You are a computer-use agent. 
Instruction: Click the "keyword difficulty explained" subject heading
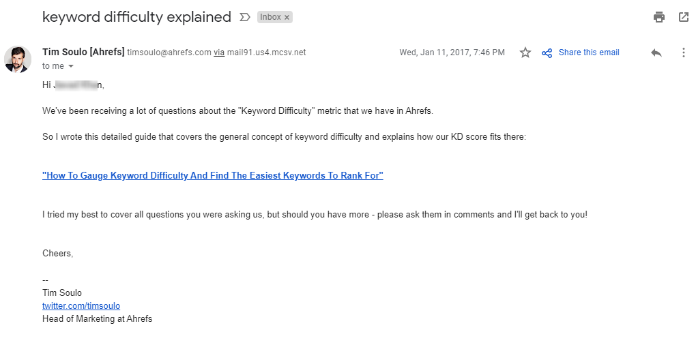136,18
